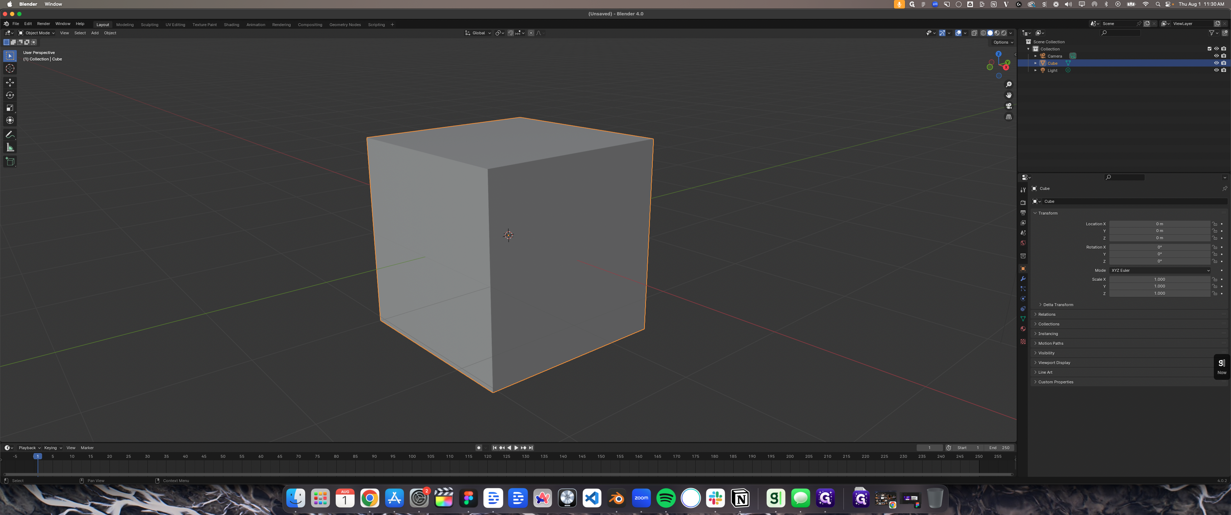Open the Render menu
This screenshot has width=1231, height=515.
click(43, 23)
